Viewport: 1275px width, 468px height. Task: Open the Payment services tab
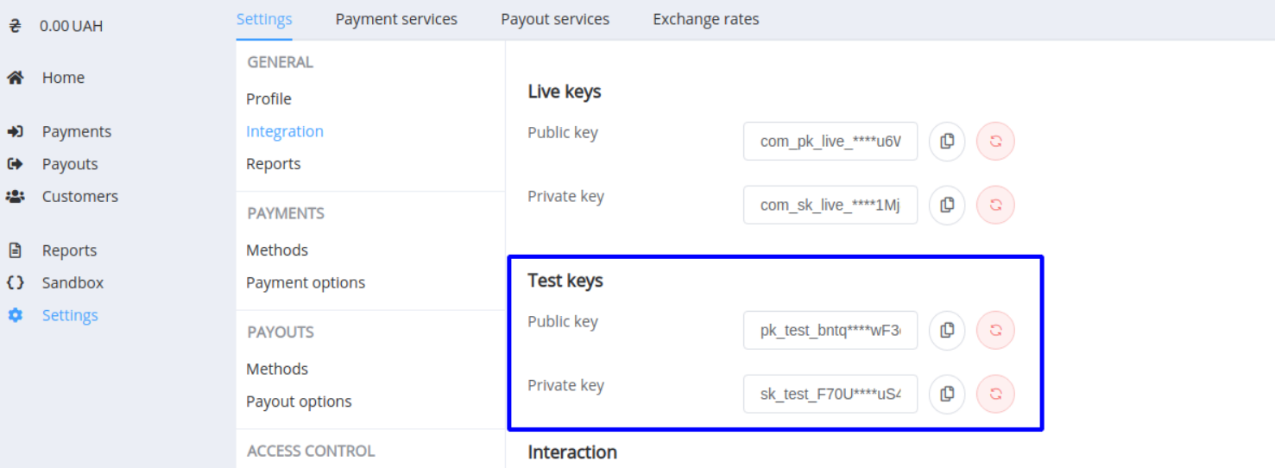tap(396, 19)
